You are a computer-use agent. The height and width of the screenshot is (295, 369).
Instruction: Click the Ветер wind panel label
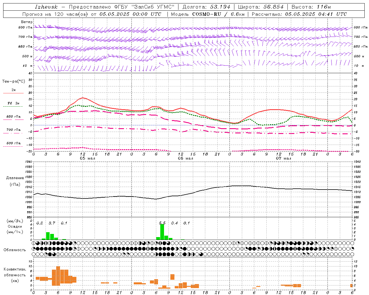tap(27, 22)
